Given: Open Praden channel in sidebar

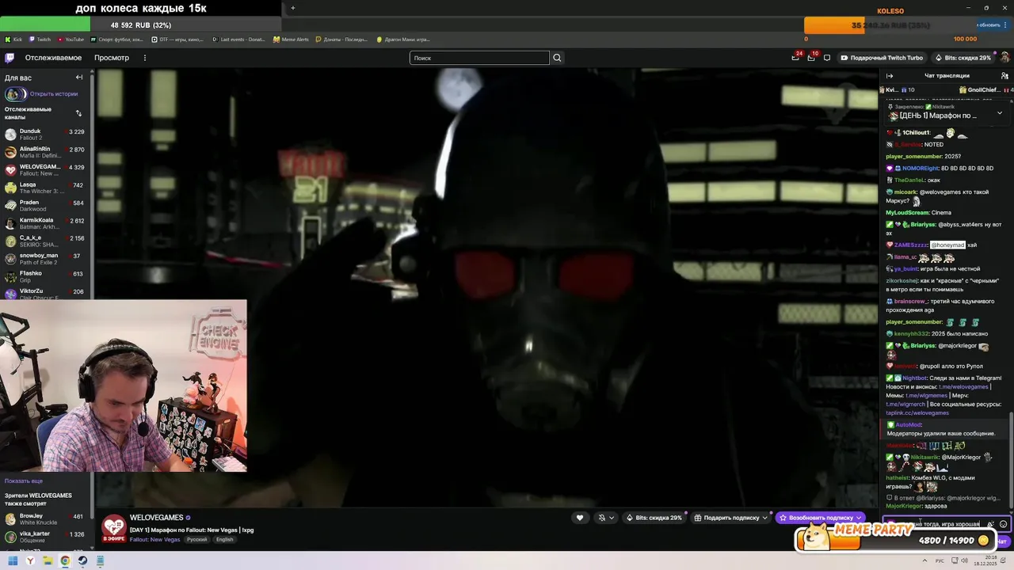Looking at the screenshot, I should point(47,205).
